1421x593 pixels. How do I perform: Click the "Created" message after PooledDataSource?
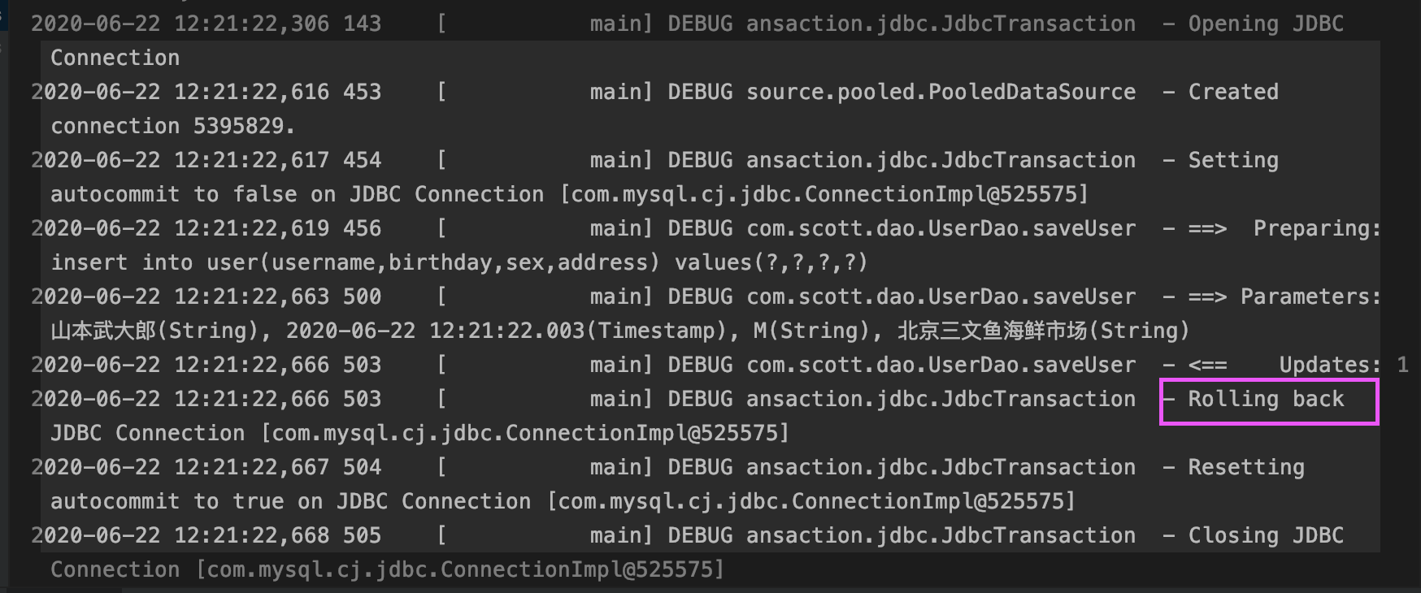pos(1233,92)
